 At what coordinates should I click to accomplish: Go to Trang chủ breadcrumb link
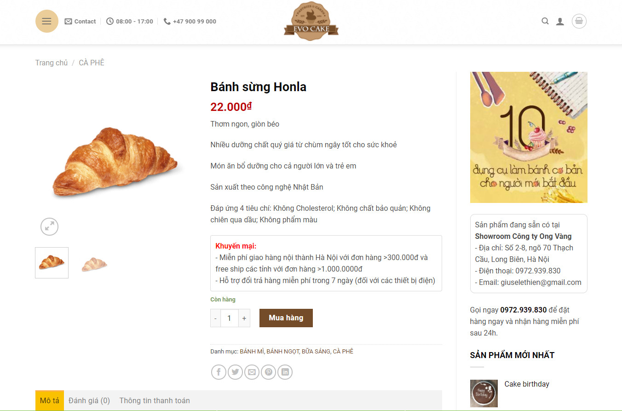tap(52, 63)
